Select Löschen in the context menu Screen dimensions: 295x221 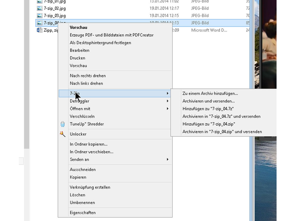pyautogui.click(x=77, y=195)
